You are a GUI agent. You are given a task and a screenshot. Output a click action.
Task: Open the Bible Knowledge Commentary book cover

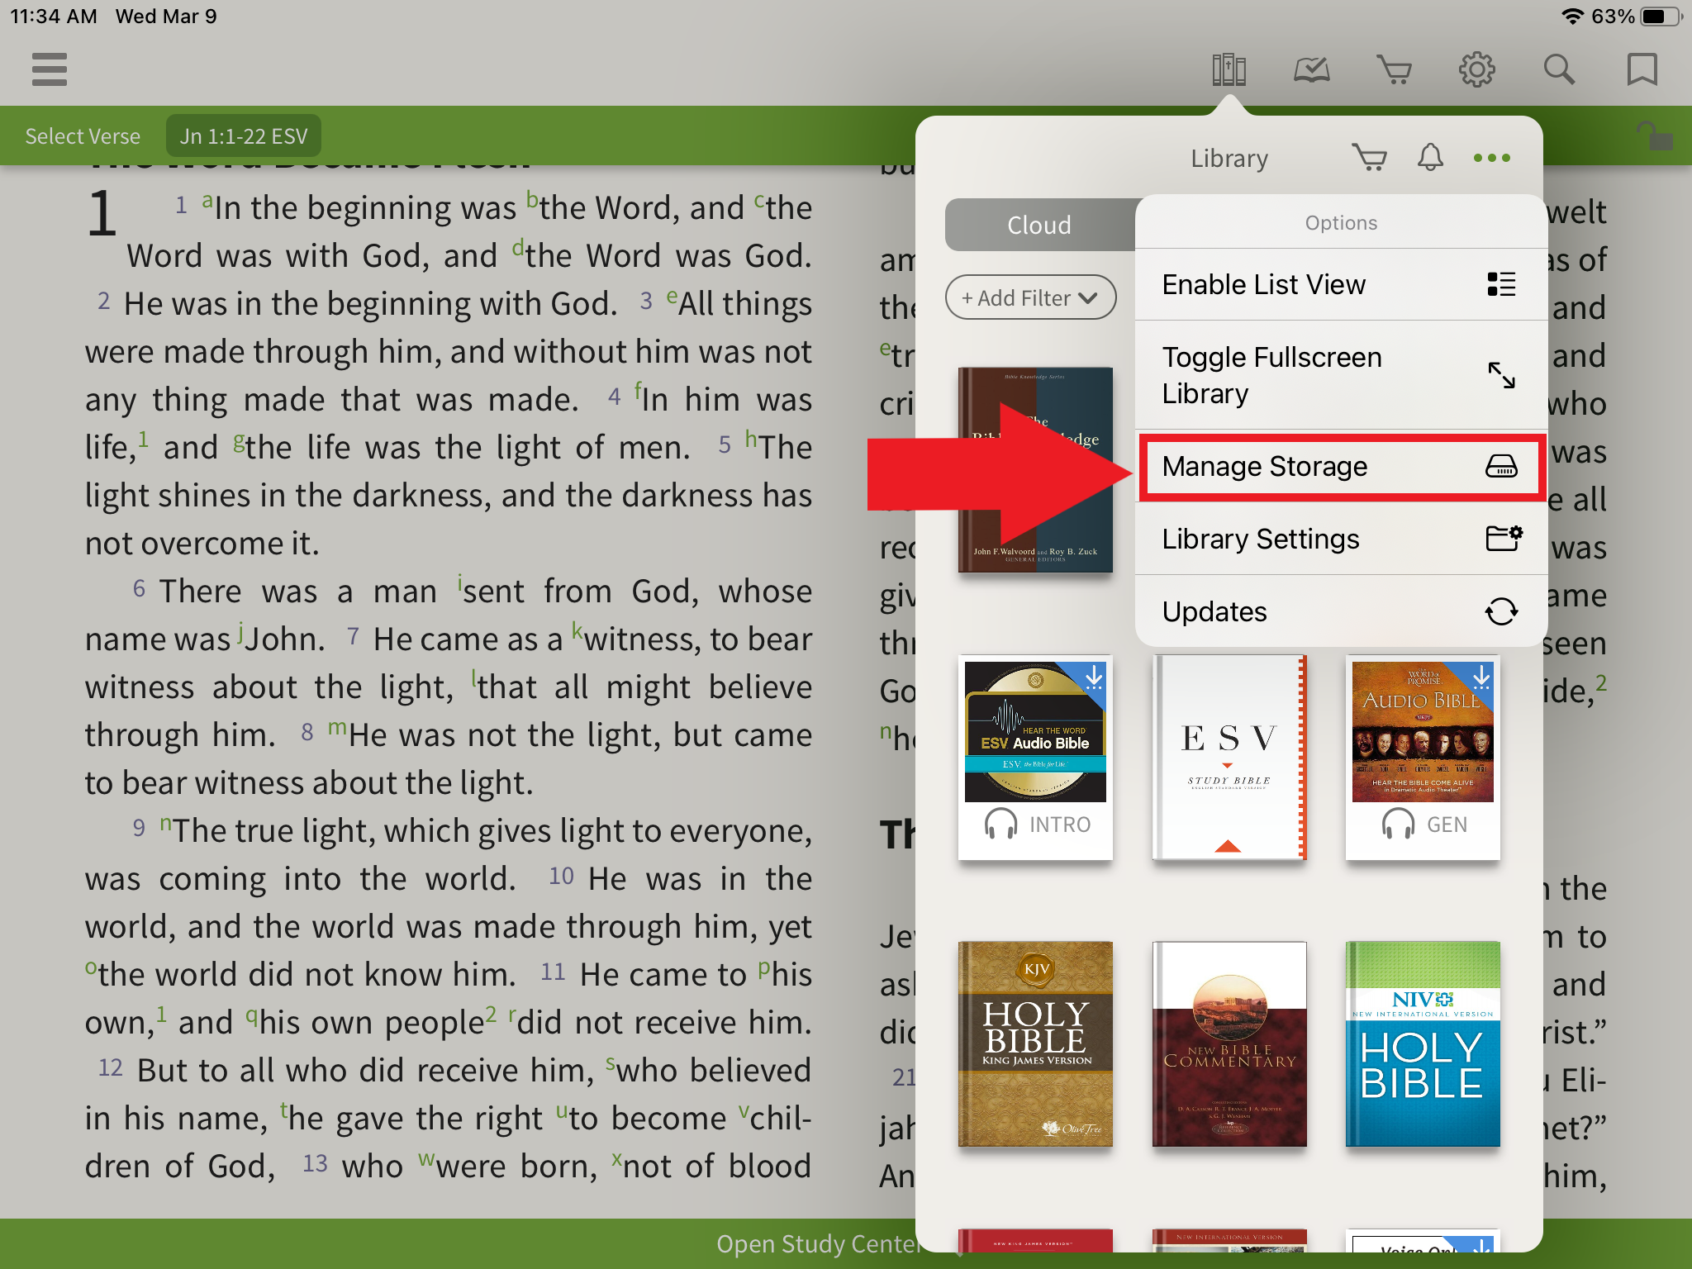[x=1035, y=469]
